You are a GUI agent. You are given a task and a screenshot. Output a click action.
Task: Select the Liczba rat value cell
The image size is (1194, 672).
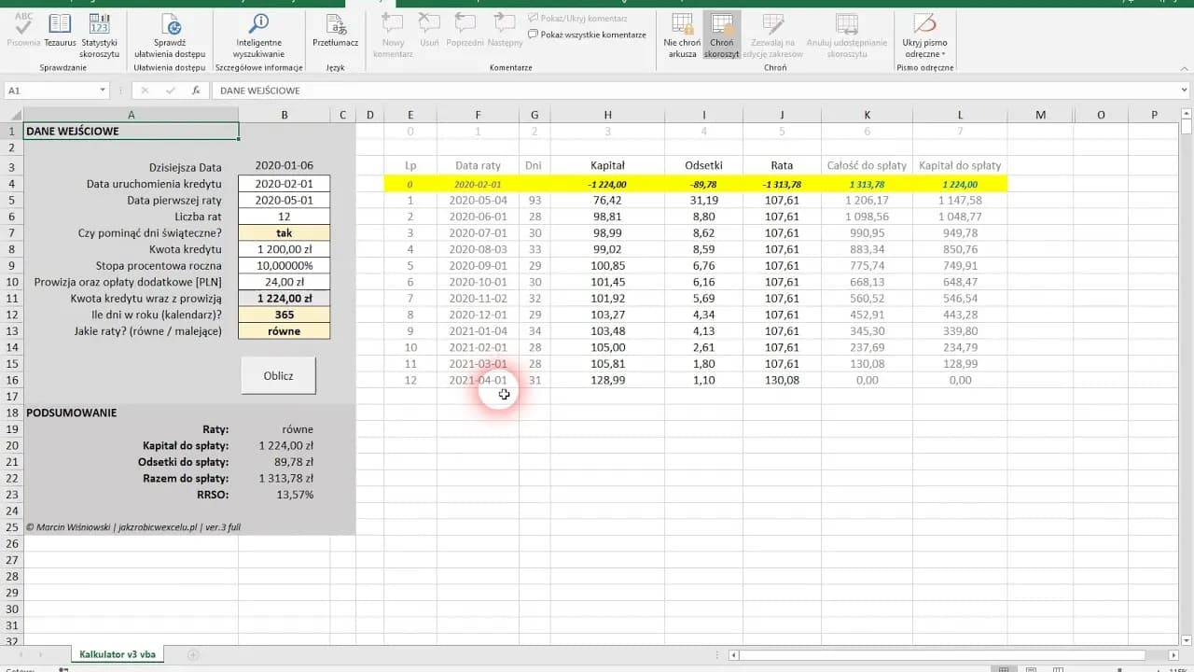coord(284,217)
